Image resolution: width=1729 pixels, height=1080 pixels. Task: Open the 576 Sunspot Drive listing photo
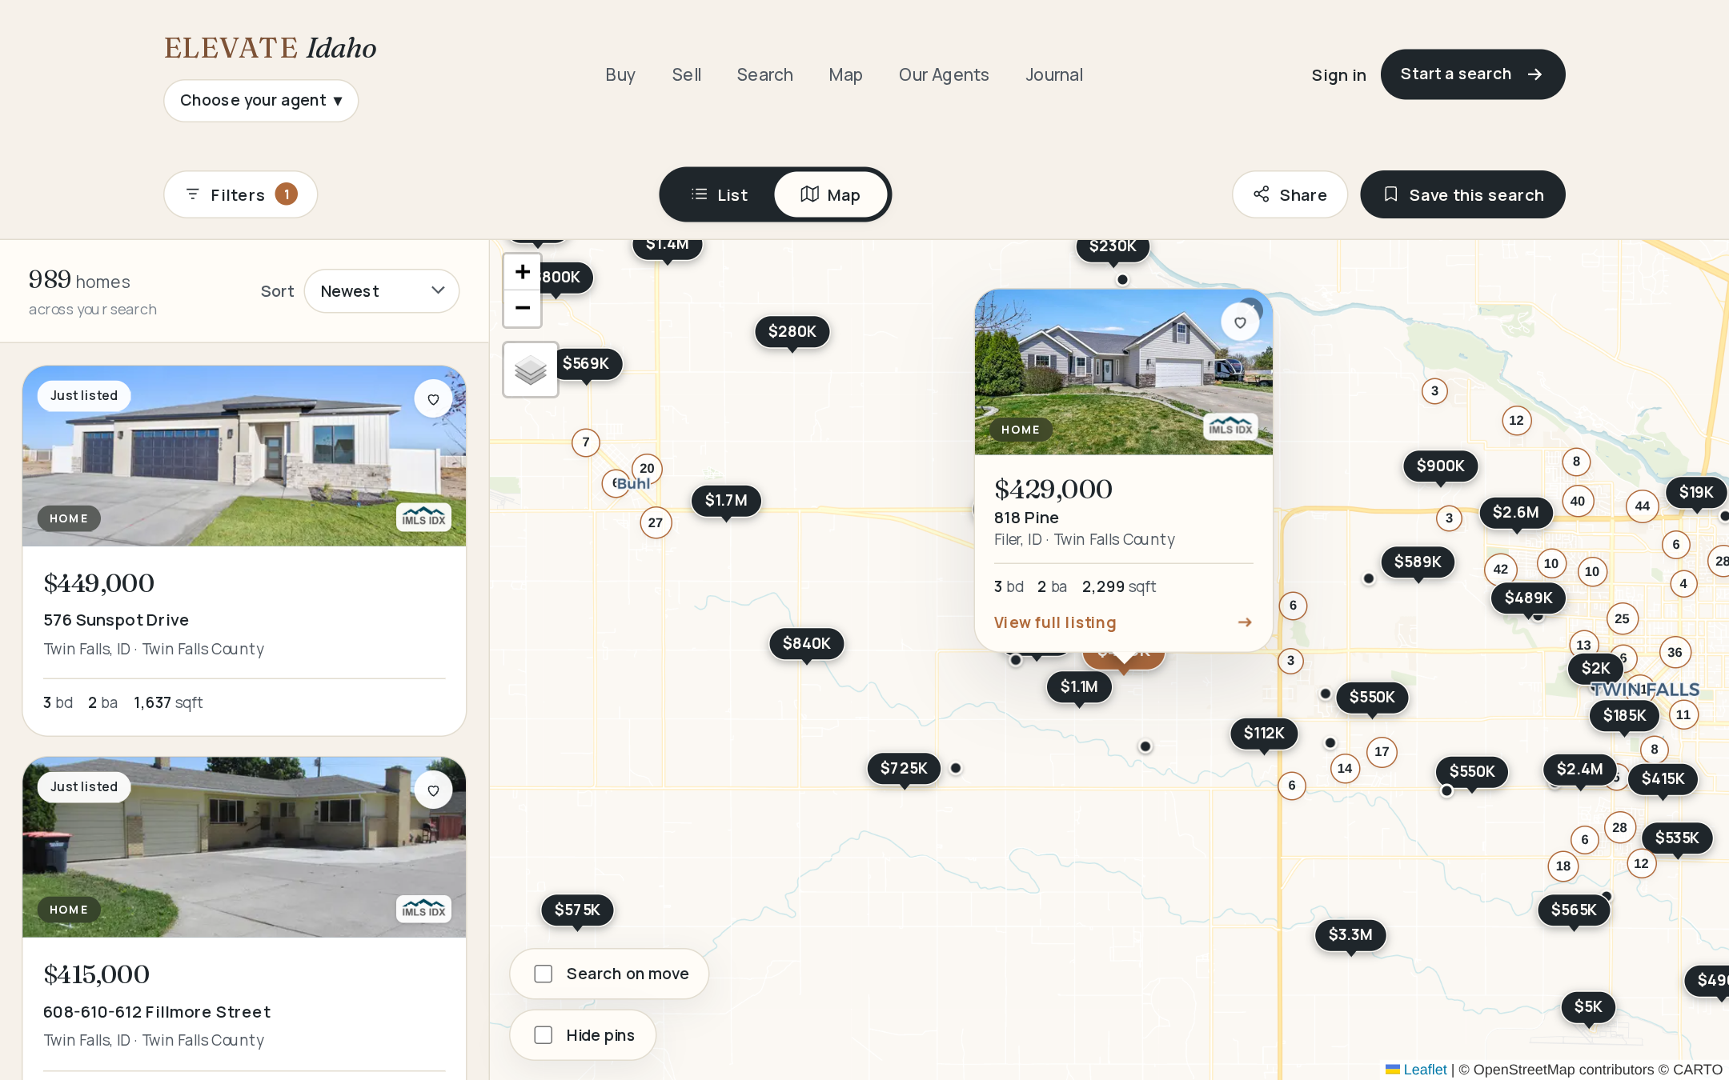(x=244, y=456)
